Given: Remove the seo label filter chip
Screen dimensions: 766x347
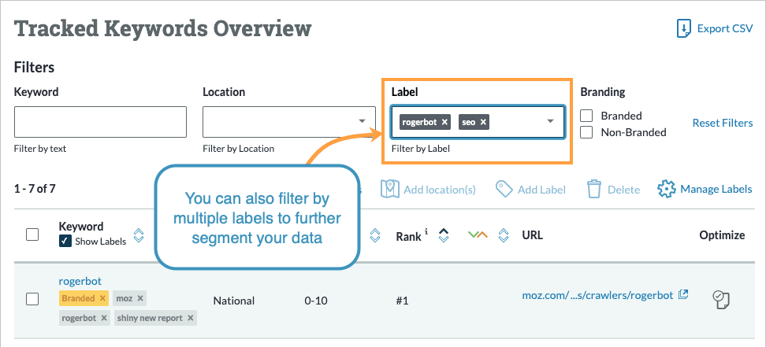Looking at the screenshot, I should [483, 122].
